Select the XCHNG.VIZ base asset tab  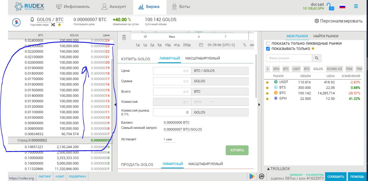tap(334, 69)
